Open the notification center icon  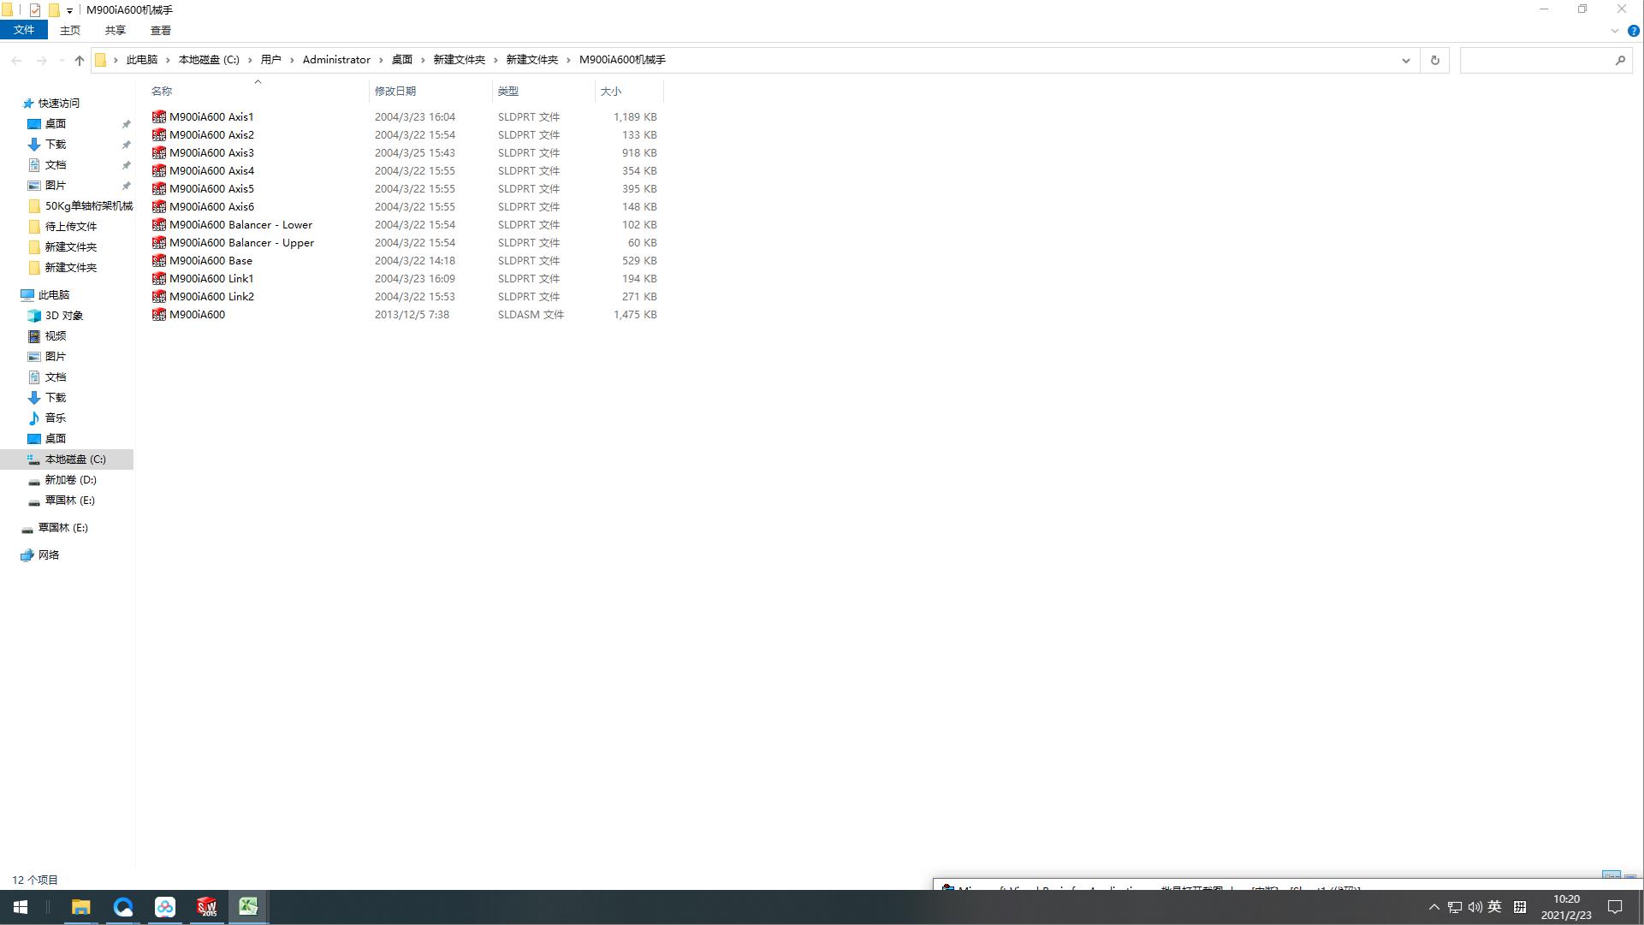click(1615, 907)
